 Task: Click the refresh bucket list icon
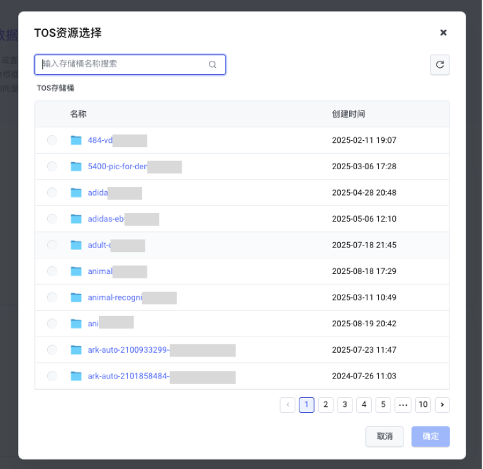click(440, 65)
